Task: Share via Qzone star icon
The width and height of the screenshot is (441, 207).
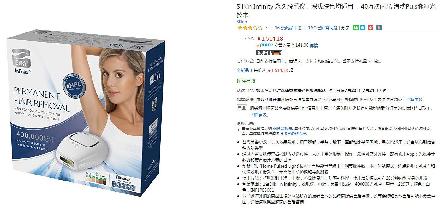Action: (x=379, y=28)
